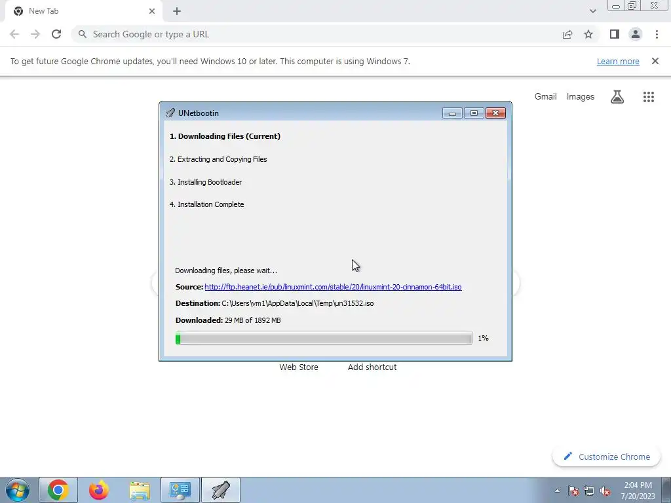
Task: Open a new Chrome tab with plus button
Action: (x=177, y=12)
